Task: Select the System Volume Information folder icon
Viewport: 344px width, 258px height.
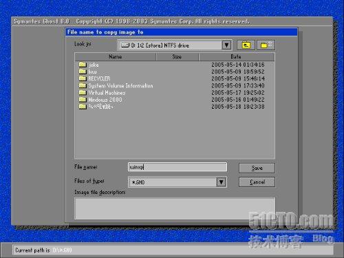Action: (83, 85)
